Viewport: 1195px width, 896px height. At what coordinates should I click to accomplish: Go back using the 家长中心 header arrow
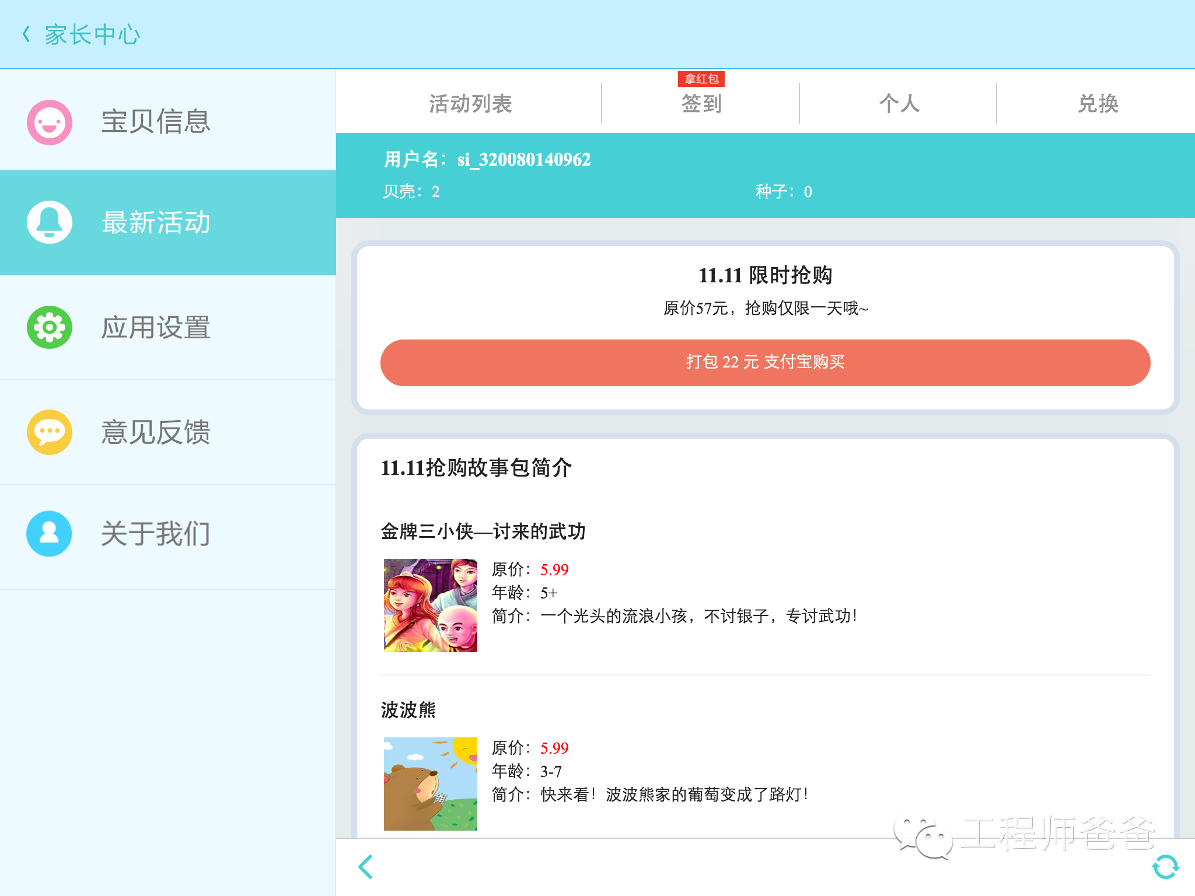coord(26,34)
